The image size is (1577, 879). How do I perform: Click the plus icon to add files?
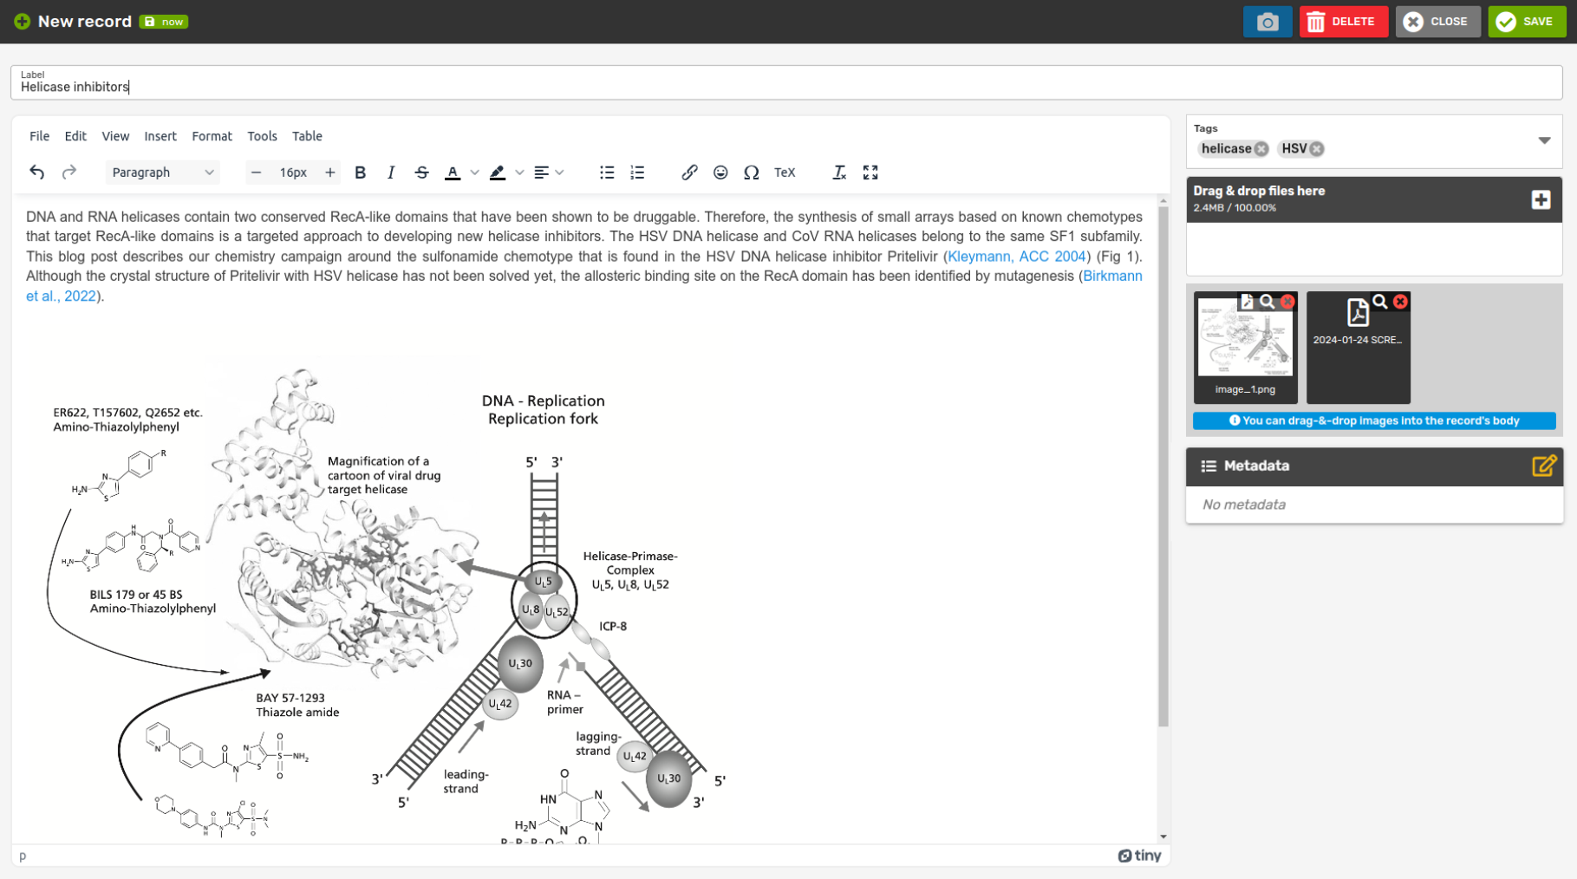[x=1541, y=200]
